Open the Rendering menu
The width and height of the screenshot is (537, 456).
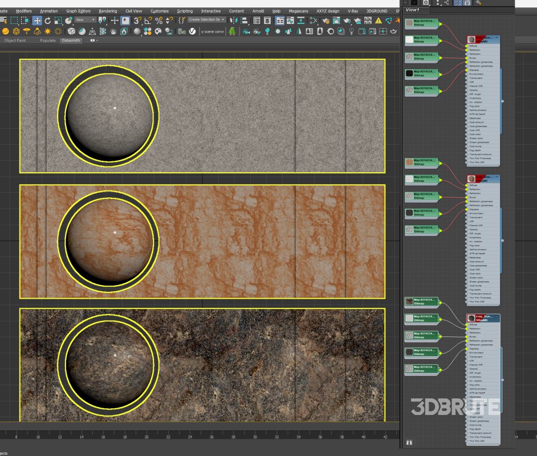coord(107,11)
